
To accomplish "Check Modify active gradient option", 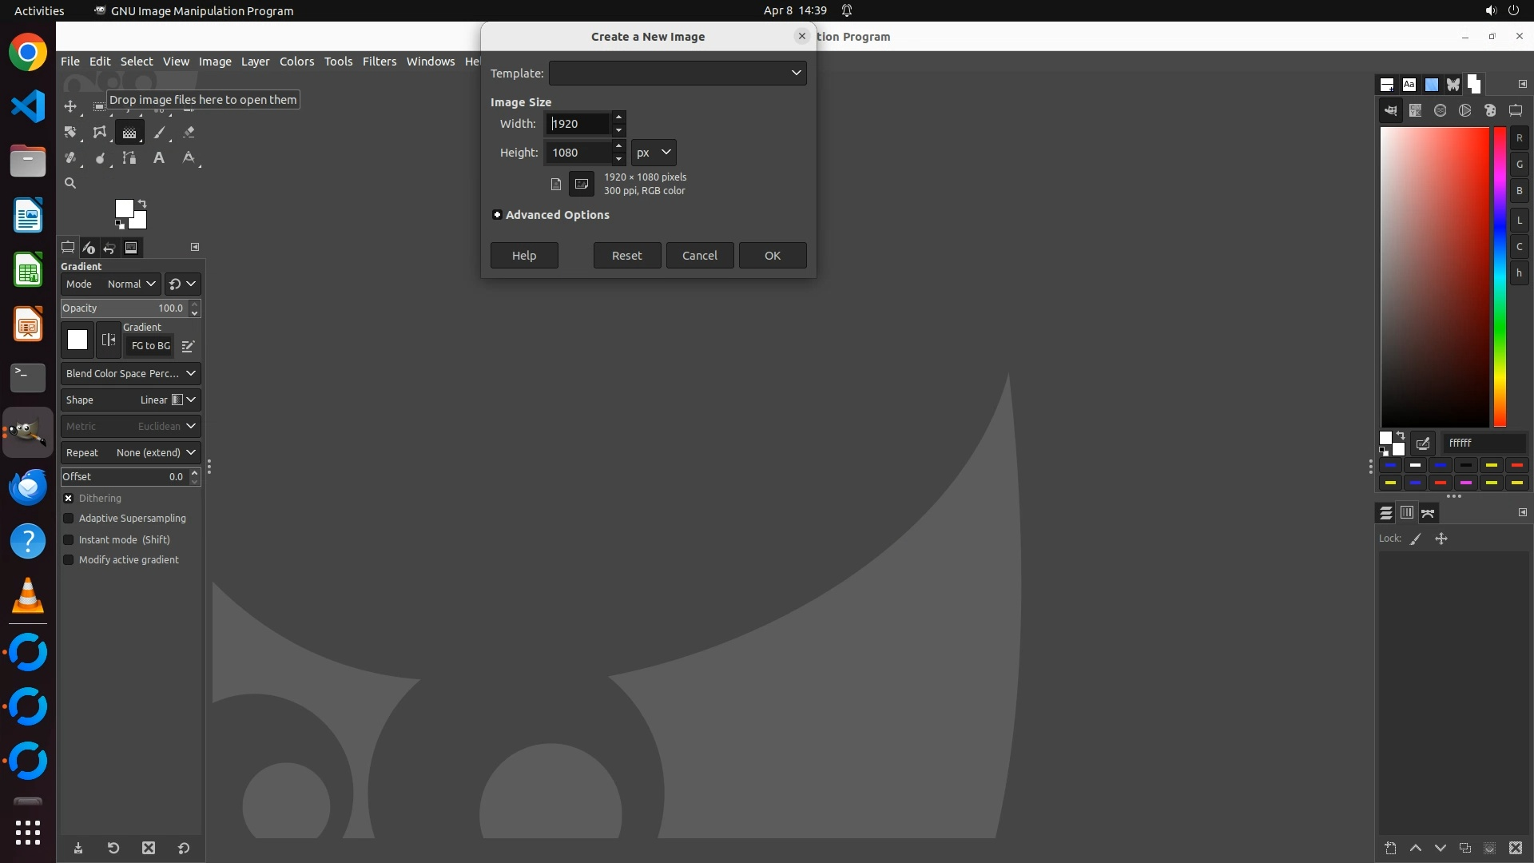I will click(x=69, y=560).
